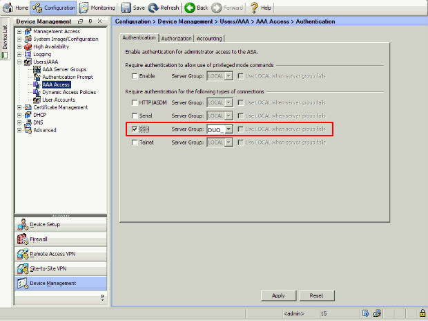Switch to the Accounting tab
428x321 pixels.
pos(209,38)
